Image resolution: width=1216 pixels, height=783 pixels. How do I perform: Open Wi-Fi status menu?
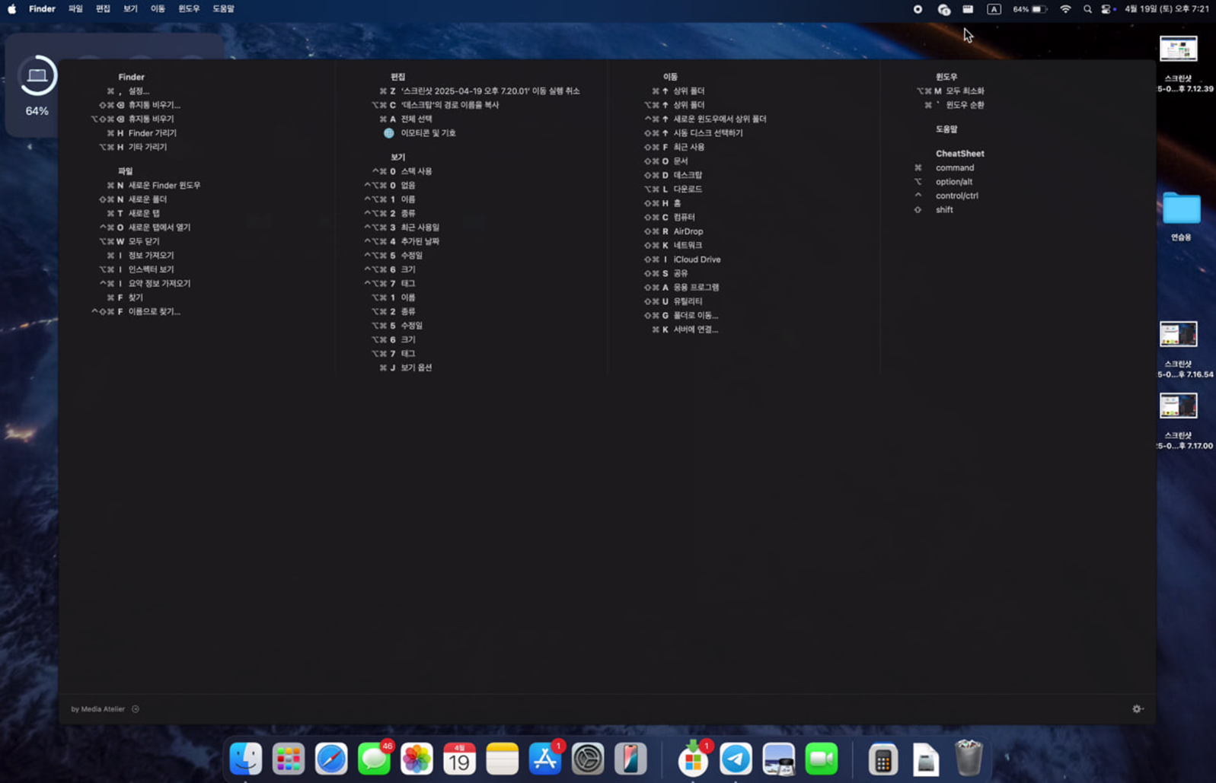[1065, 9]
